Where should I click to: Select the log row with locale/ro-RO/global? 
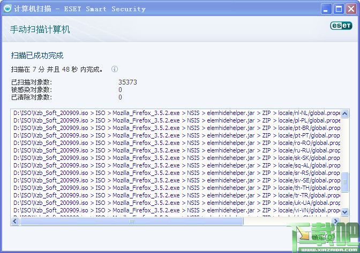point(177,143)
